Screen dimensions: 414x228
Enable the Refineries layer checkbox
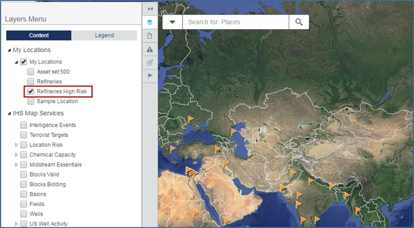(x=31, y=81)
